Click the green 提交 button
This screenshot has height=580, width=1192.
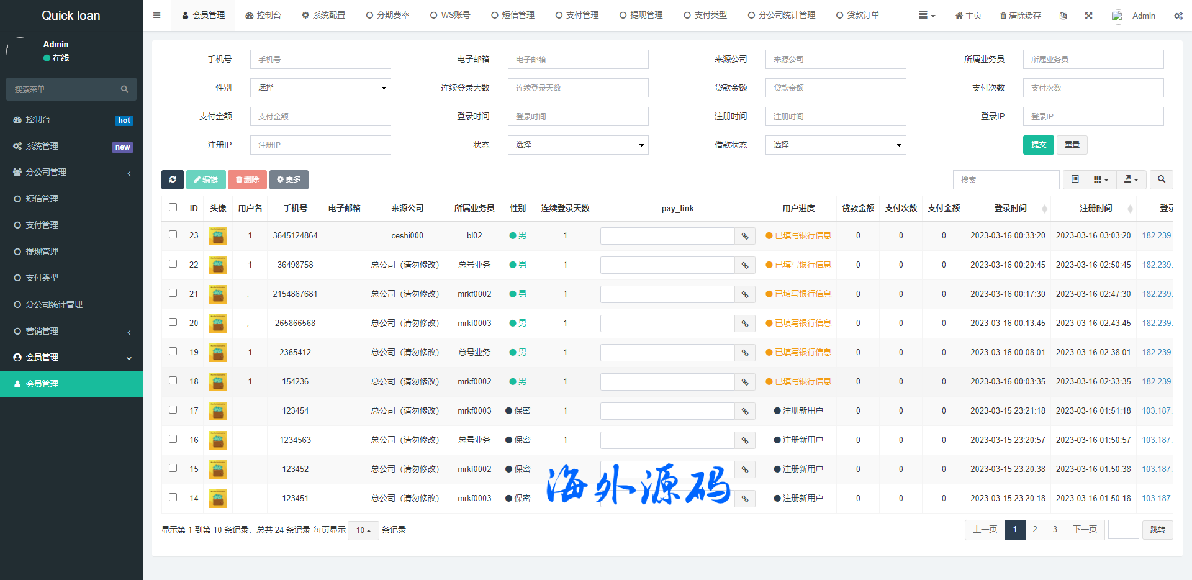[x=1038, y=145]
